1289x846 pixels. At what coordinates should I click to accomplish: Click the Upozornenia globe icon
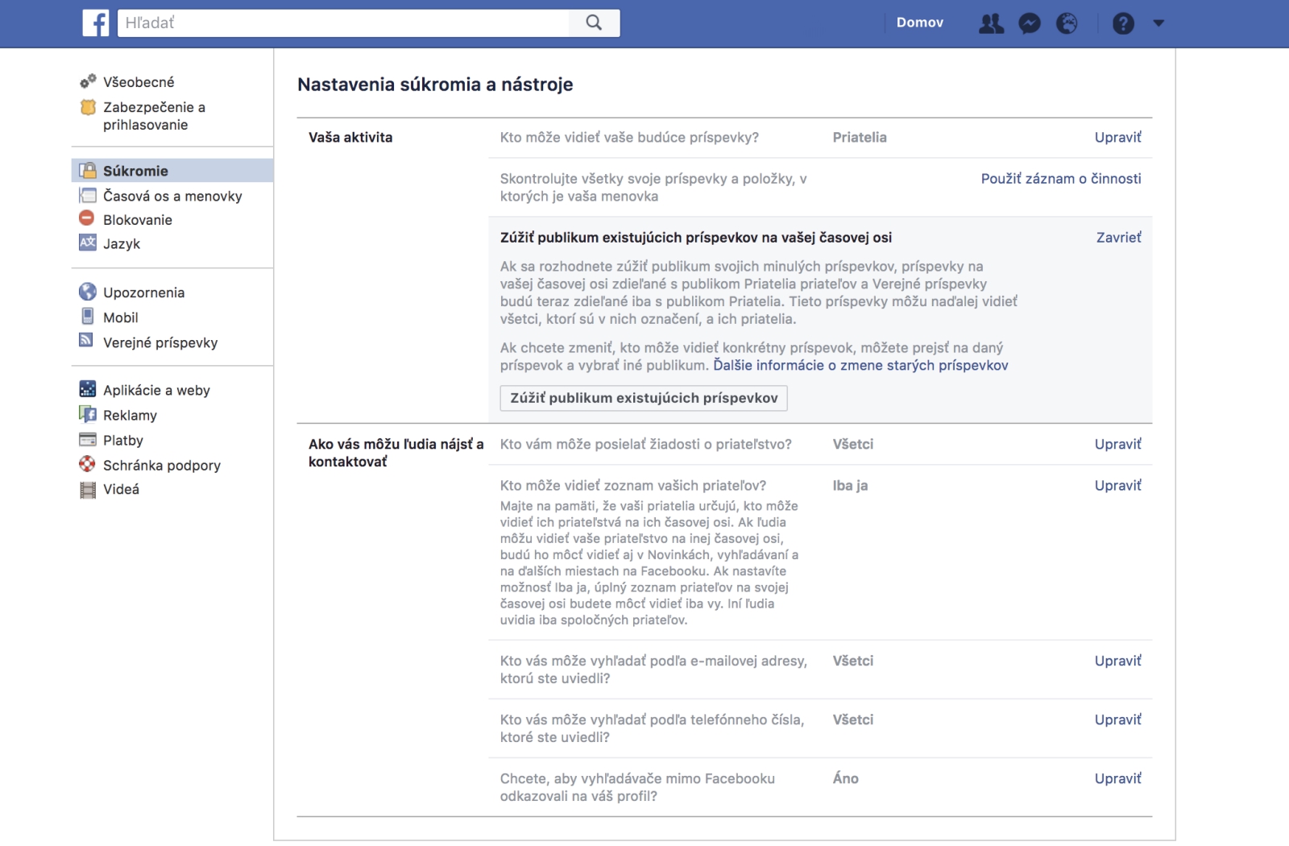[x=88, y=292]
